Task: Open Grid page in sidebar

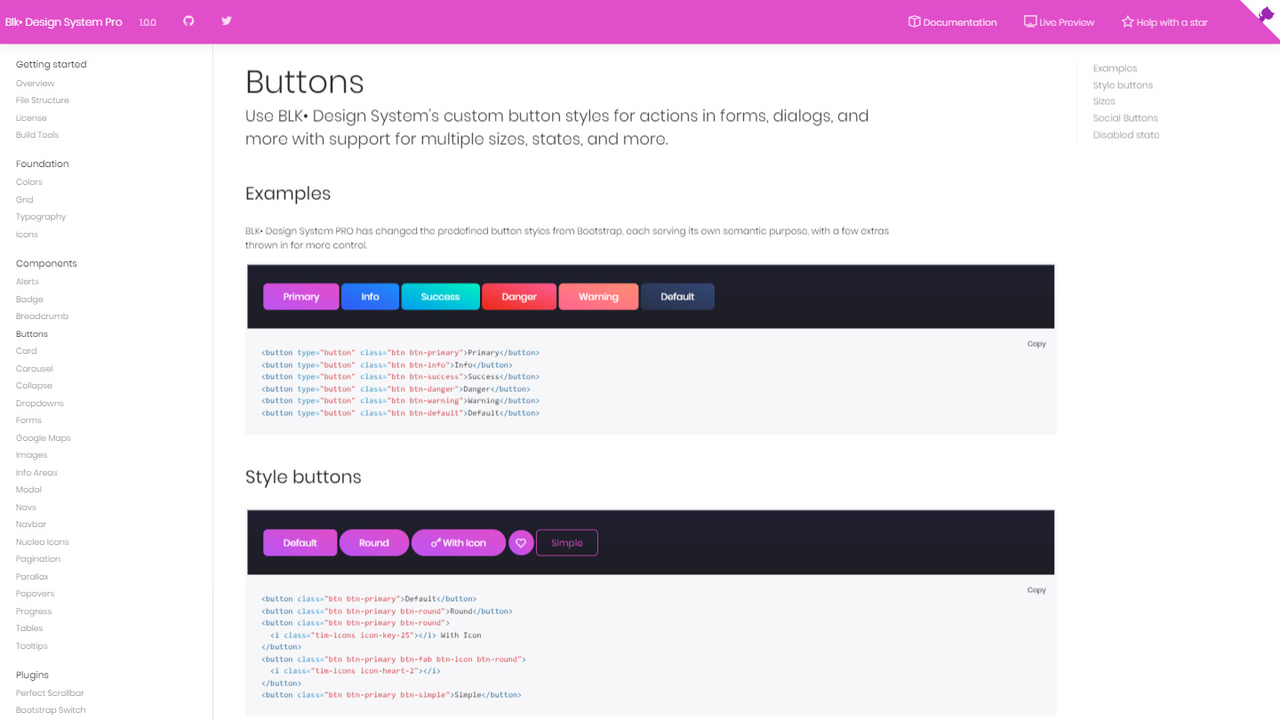Action: click(x=24, y=200)
